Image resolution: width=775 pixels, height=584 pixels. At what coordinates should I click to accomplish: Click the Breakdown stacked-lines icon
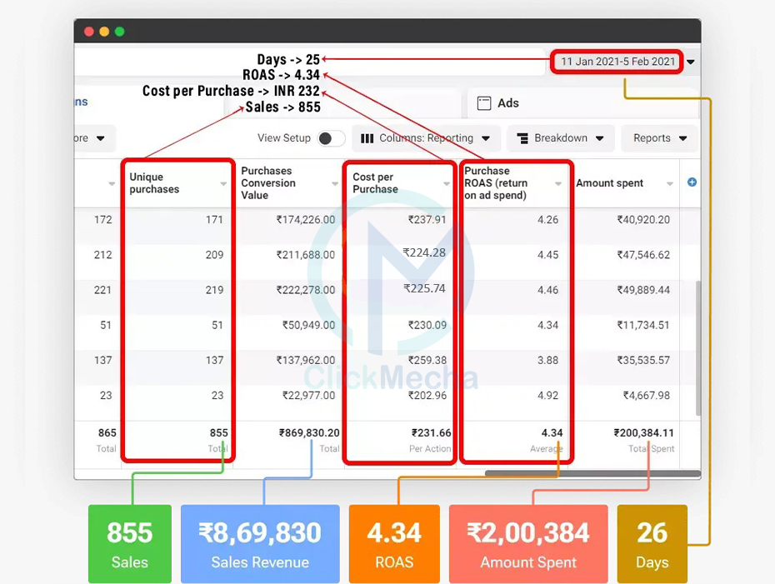pyautogui.click(x=522, y=138)
